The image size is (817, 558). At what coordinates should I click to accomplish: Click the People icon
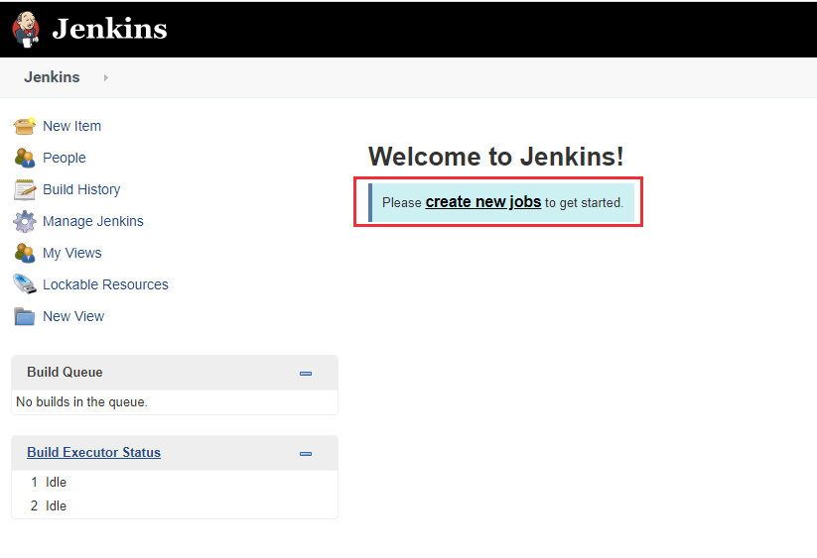(25, 158)
